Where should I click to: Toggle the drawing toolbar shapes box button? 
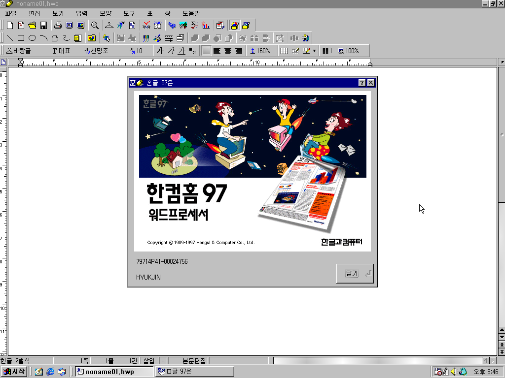click(x=235, y=26)
